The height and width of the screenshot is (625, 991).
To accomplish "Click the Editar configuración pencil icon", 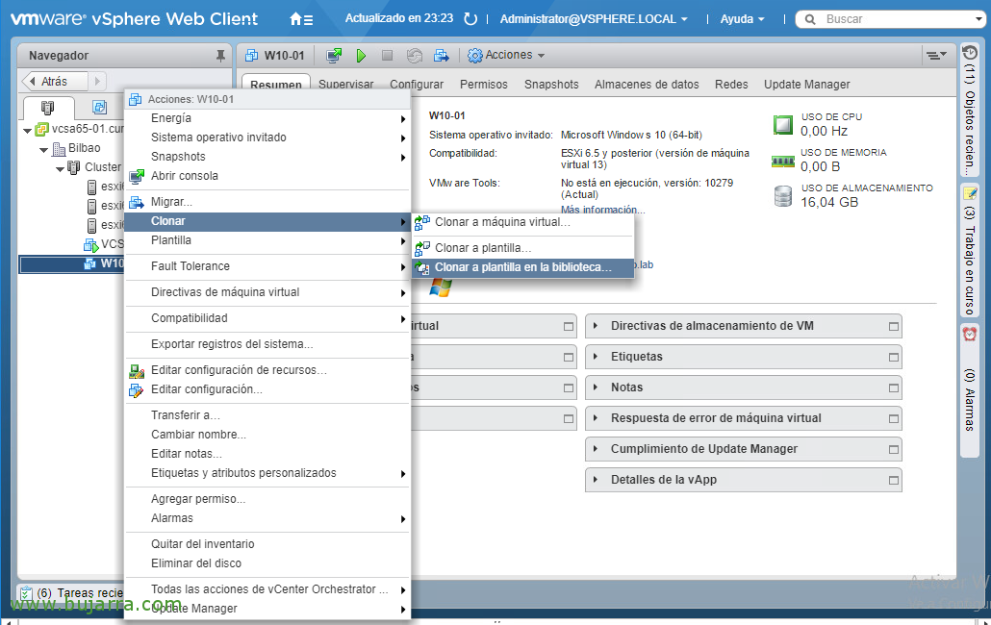I will (x=137, y=390).
